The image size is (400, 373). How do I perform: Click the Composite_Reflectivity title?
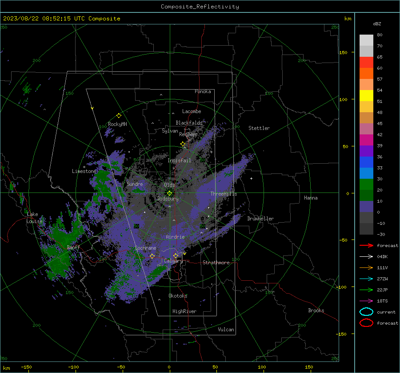point(200,7)
